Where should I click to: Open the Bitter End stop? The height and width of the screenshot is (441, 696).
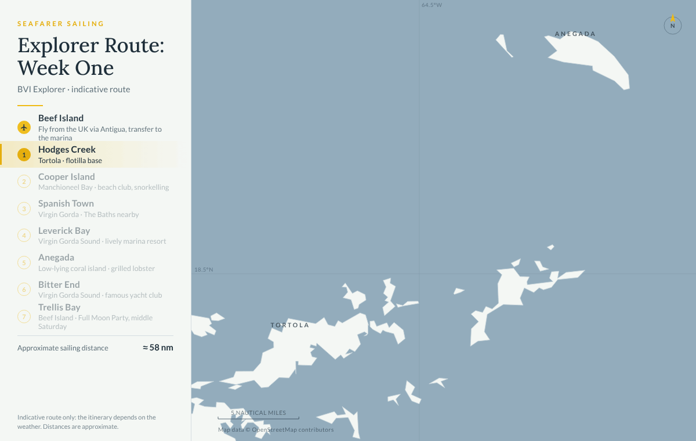[x=95, y=289]
